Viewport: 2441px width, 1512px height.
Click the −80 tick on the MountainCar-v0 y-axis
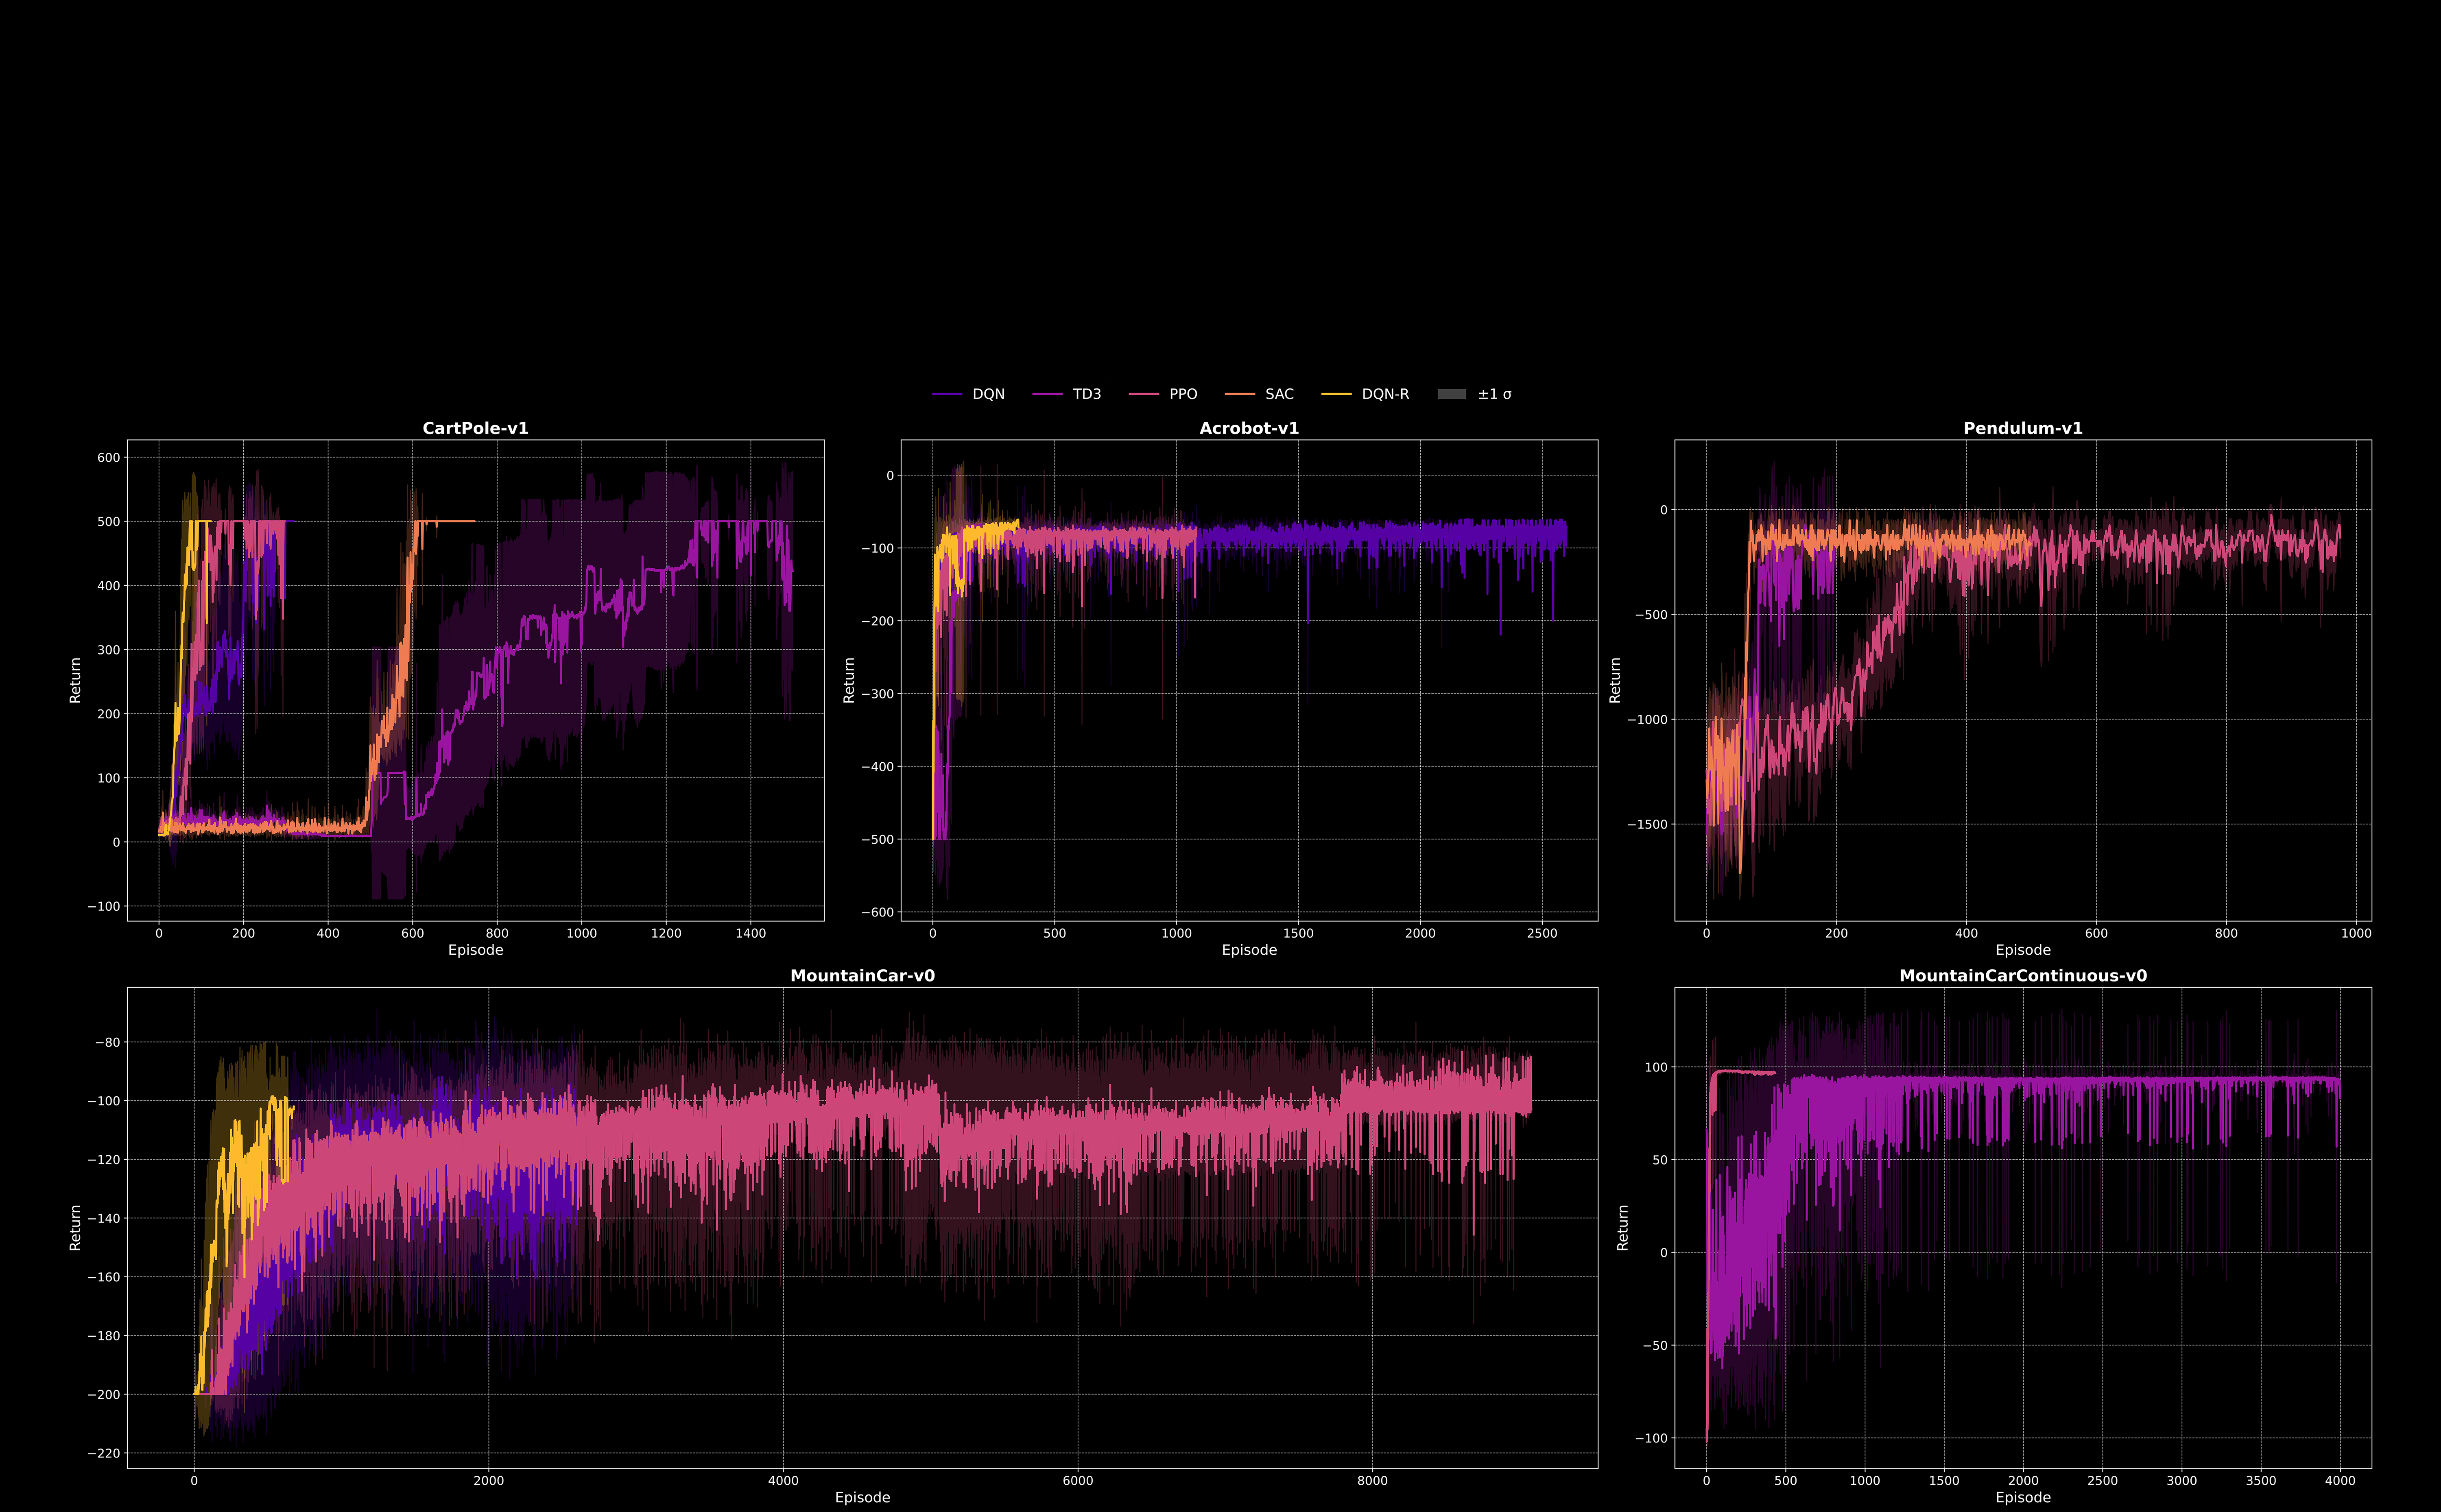[x=107, y=1042]
